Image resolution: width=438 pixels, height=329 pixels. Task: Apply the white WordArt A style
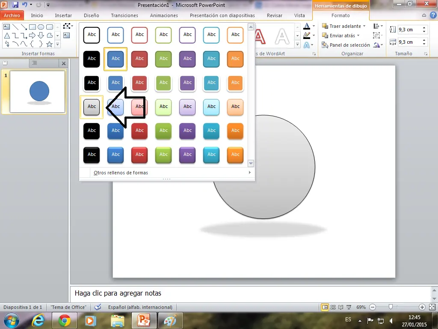coord(282,36)
